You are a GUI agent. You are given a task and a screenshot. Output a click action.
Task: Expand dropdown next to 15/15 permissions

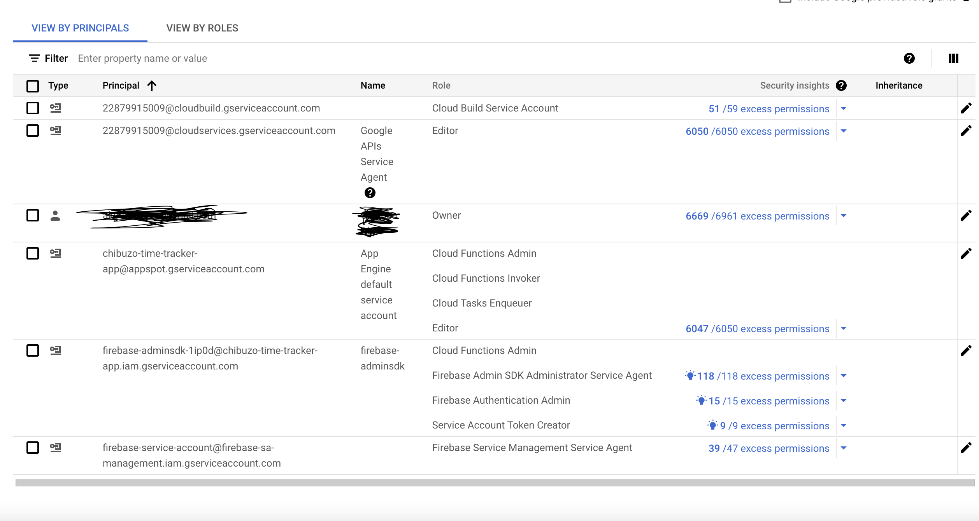coord(844,401)
